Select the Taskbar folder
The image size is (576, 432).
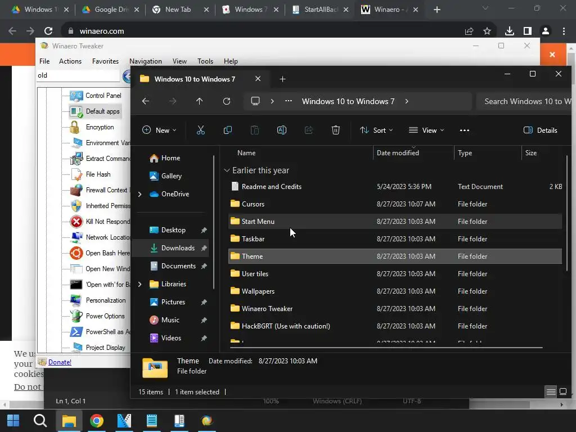(x=395, y=238)
